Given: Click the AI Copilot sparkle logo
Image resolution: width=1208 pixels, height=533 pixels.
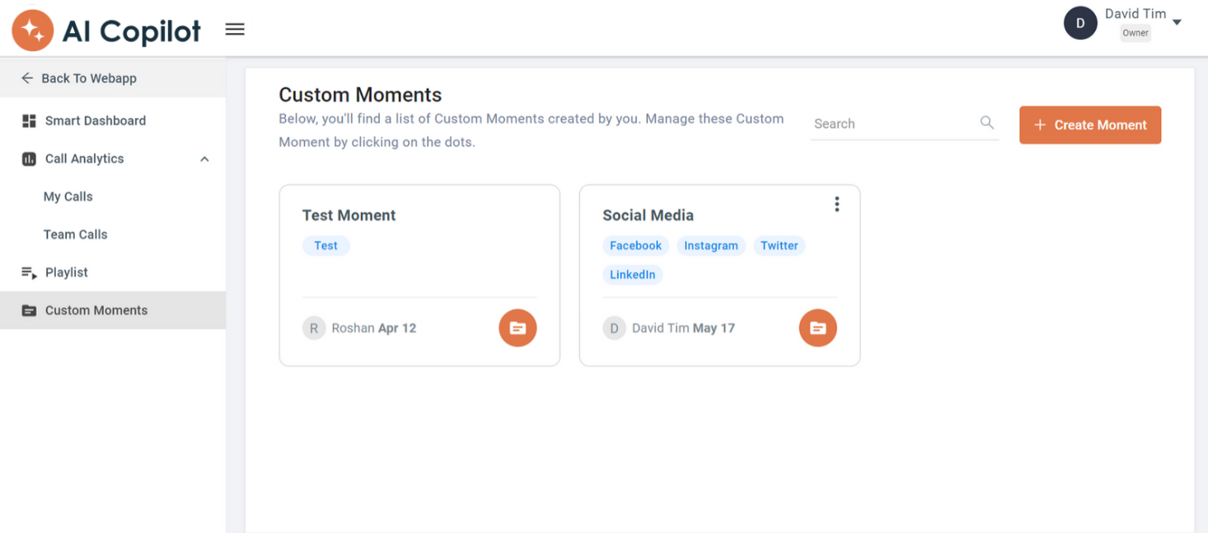Looking at the screenshot, I should (x=32, y=30).
